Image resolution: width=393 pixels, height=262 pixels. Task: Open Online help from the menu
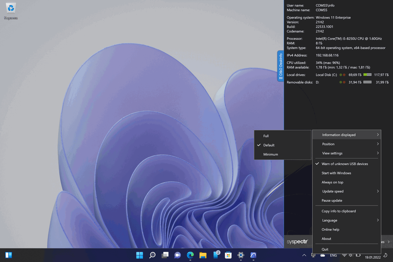[331, 230]
